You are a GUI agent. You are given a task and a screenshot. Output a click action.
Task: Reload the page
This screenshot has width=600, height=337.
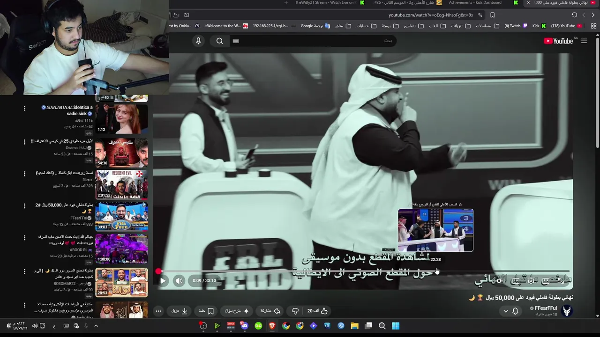574,15
